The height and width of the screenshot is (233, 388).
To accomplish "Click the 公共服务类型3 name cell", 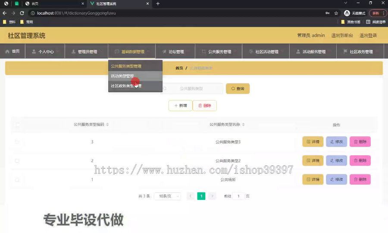I will [228, 142].
